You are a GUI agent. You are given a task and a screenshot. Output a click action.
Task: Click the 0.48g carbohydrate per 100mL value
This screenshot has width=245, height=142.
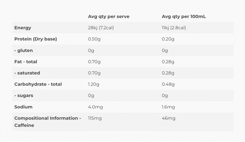tap(168, 84)
